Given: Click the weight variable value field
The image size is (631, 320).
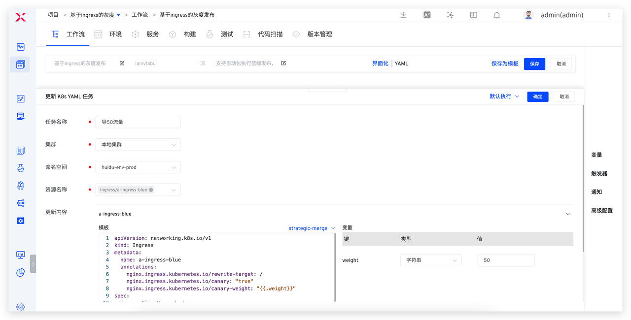Looking at the screenshot, I should 506,260.
